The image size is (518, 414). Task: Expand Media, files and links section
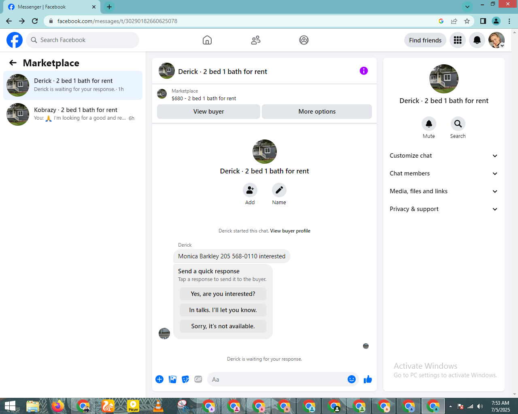coord(444,191)
